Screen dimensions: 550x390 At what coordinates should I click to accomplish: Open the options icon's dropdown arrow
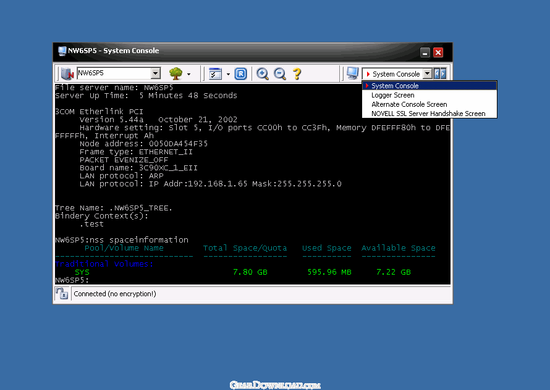click(228, 74)
